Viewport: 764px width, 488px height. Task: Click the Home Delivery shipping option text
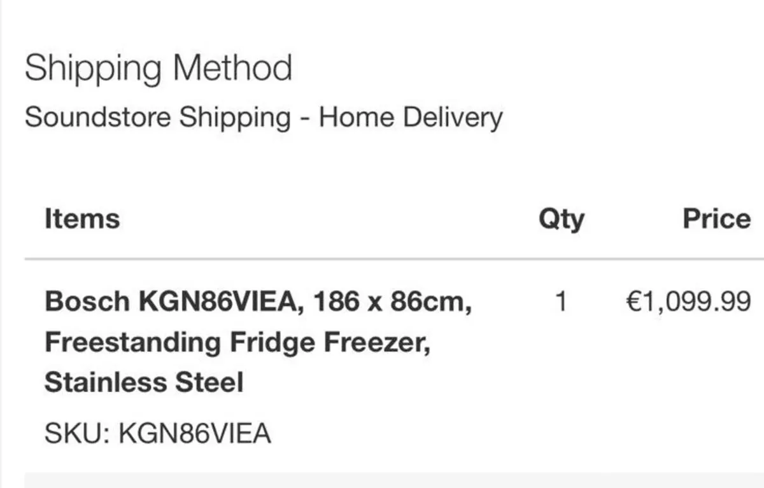(x=411, y=118)
